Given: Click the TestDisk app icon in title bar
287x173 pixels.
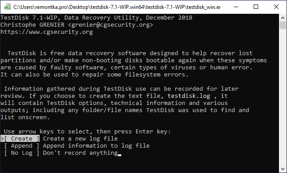Looking at the screenshot, I should click(8, 7).
